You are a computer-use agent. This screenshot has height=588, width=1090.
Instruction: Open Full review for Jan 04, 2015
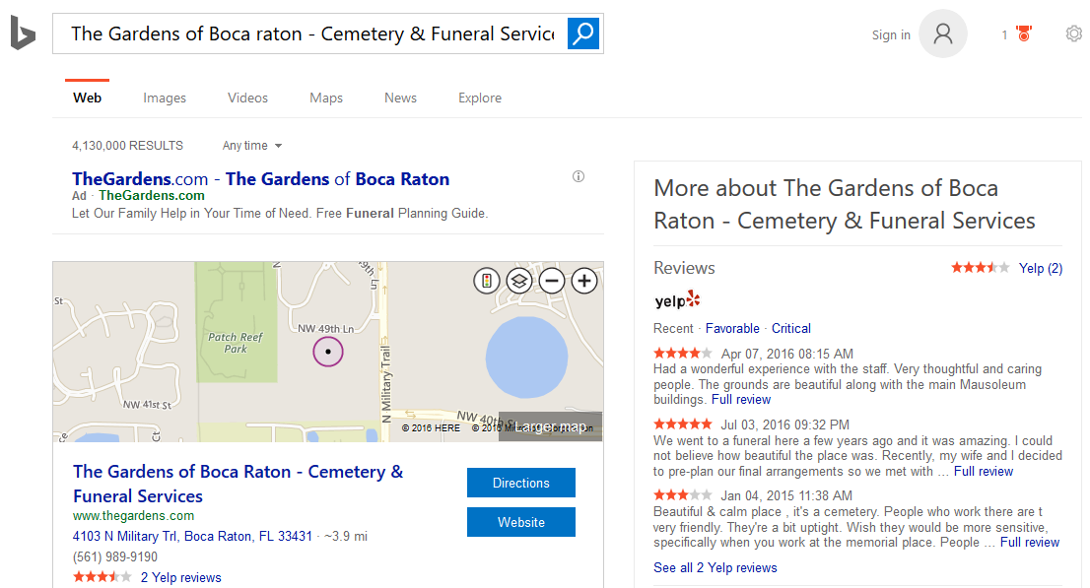1030,542
